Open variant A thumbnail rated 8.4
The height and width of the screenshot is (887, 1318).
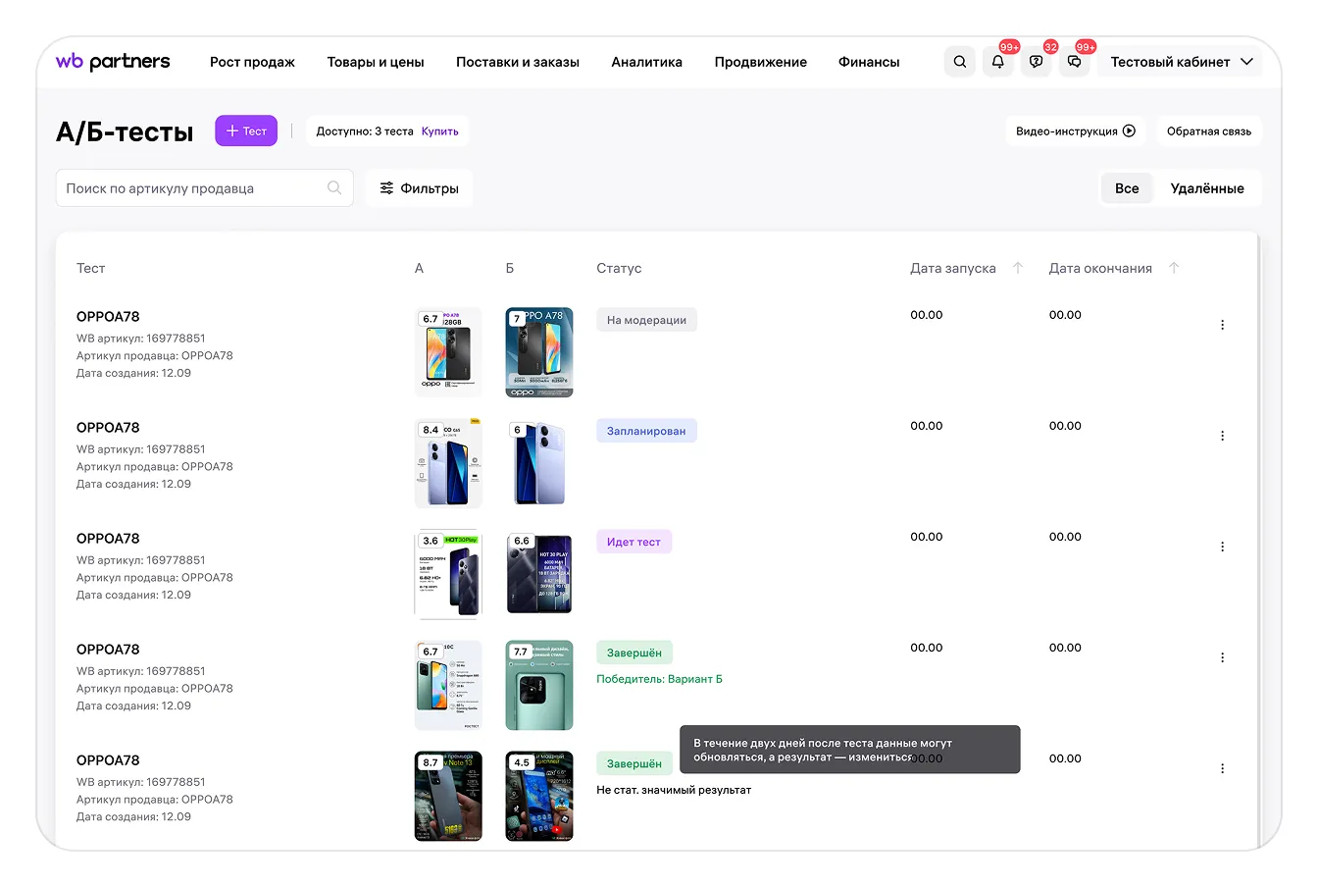click(448, 463)
